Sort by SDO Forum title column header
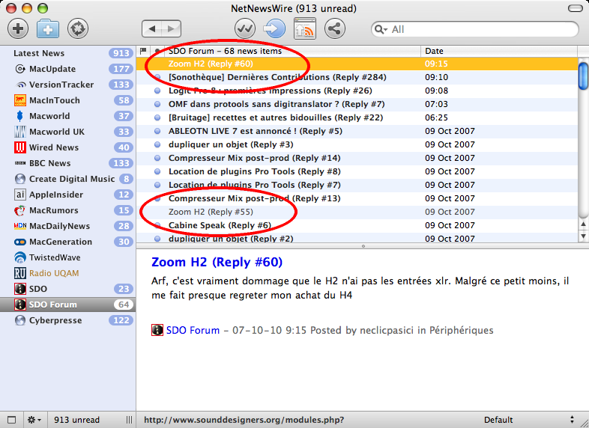The height and width of the screenshot is (428, 589). [x=292, y=51]
